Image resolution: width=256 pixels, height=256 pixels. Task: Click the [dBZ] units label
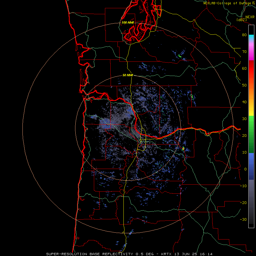(241, 20)
